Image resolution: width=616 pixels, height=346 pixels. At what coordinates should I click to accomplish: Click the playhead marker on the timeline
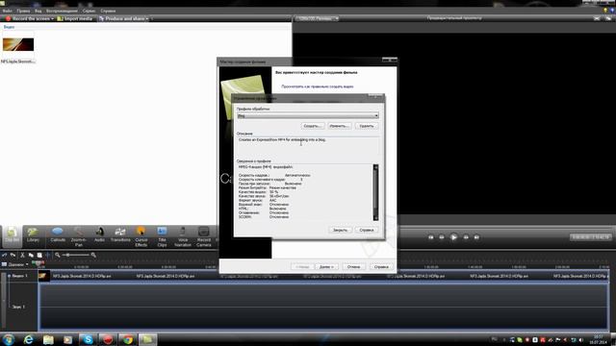coord(38,263)
